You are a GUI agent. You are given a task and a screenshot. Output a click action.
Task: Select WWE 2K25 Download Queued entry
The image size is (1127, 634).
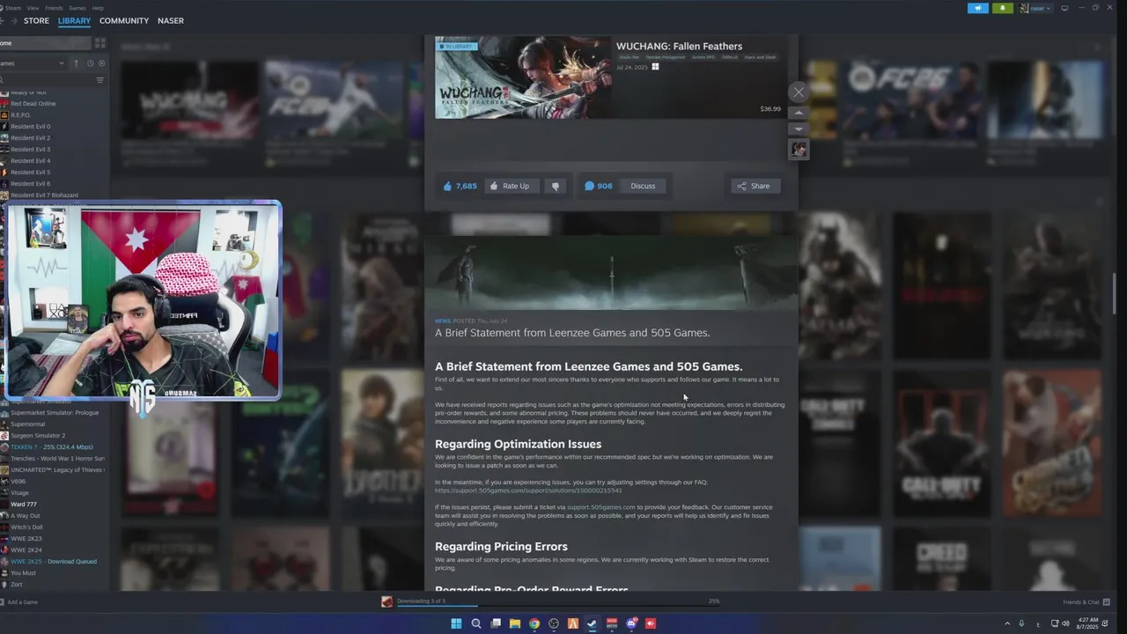[x=53, y=562]
